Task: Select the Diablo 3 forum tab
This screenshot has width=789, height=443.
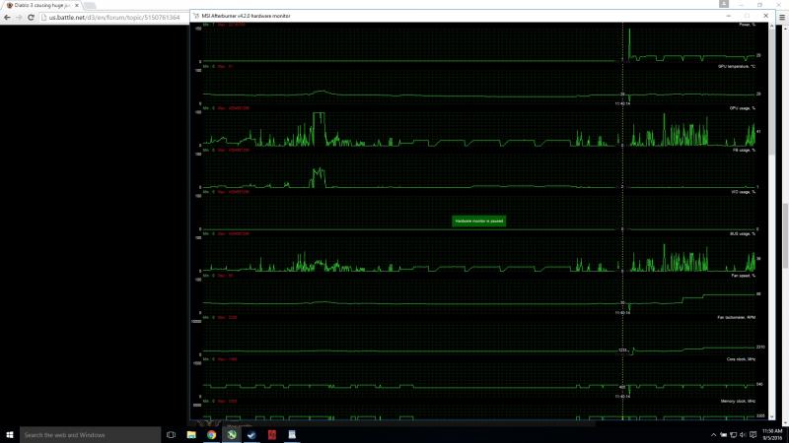Action: [42, 5]
